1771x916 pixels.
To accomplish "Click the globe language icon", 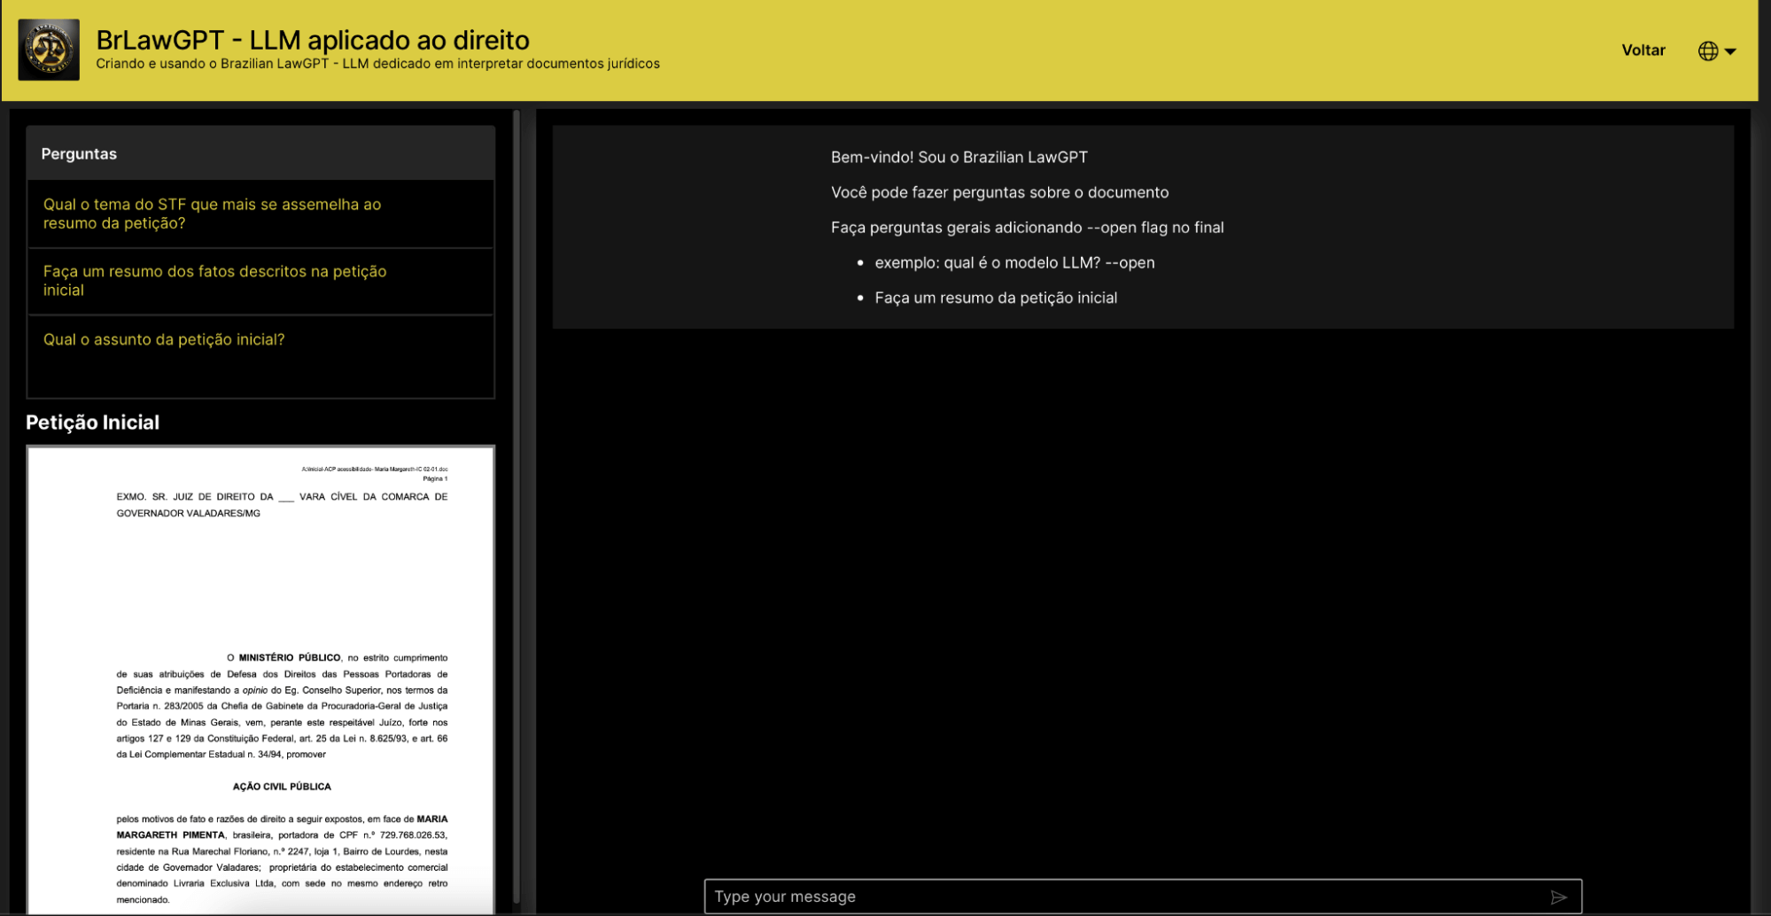I will click(x=1707, y=51).
